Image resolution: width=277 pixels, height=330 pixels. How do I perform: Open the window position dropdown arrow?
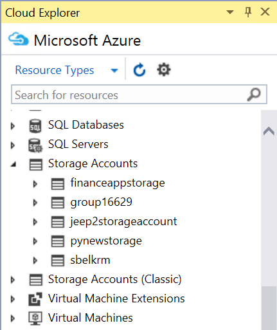[230, 12]
